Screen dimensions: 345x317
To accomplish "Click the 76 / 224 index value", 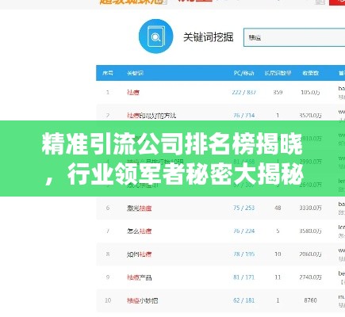I will 243,231.
